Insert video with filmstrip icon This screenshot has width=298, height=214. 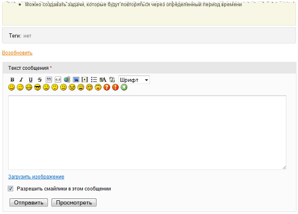85,79
